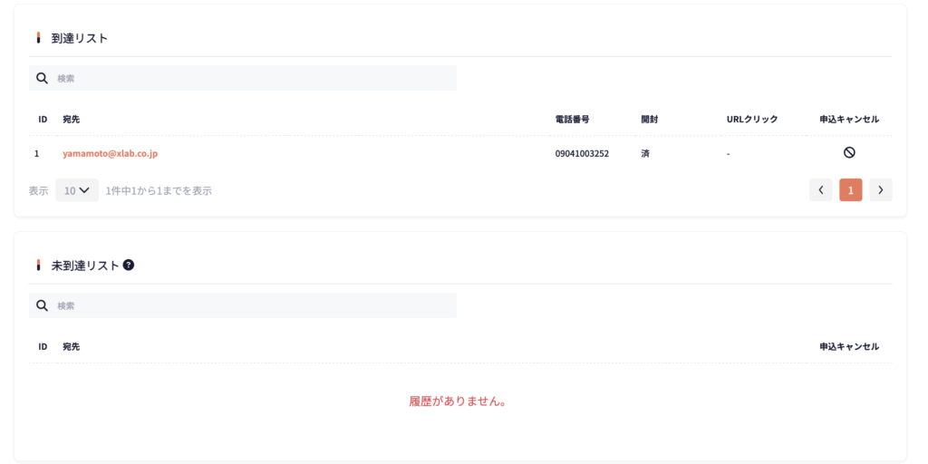Click the cancel icon for yamamoto@xlab.co.jp
928x464 pixels.
tap(849, 153)
